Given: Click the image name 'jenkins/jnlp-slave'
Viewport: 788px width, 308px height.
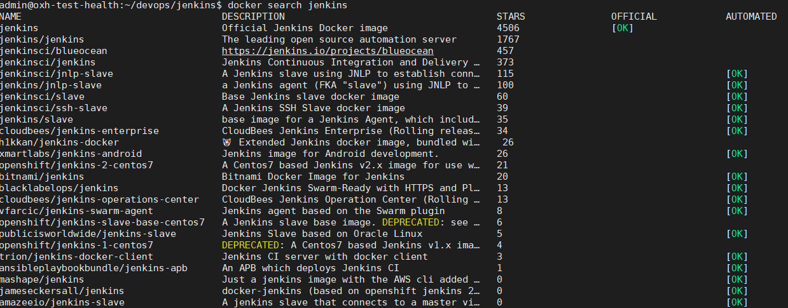Looking at the screenshot, I should coord(50,85).
